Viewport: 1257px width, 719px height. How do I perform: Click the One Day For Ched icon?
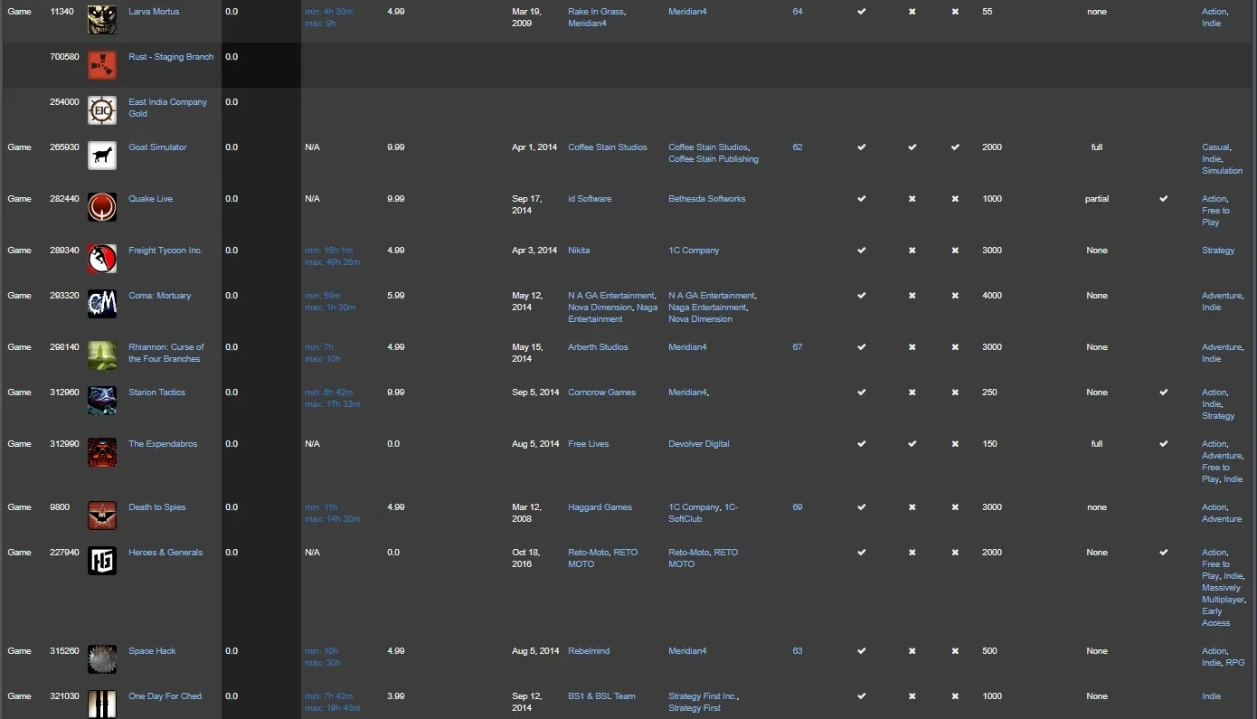pos(102,705)
